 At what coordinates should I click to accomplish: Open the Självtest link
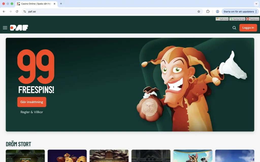222,19
